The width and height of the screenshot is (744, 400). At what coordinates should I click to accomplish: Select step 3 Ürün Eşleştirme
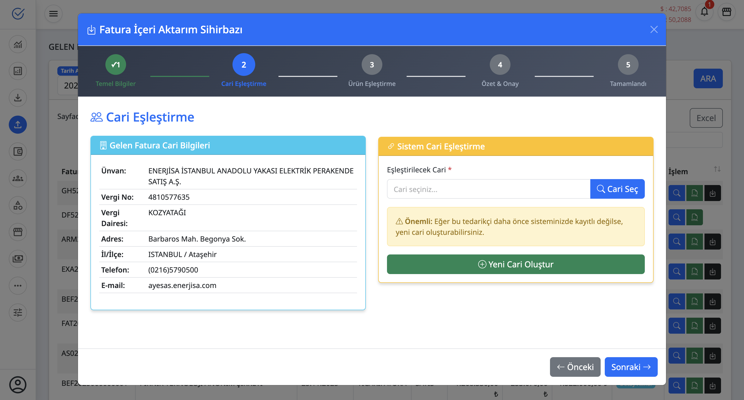coord(372,65)
